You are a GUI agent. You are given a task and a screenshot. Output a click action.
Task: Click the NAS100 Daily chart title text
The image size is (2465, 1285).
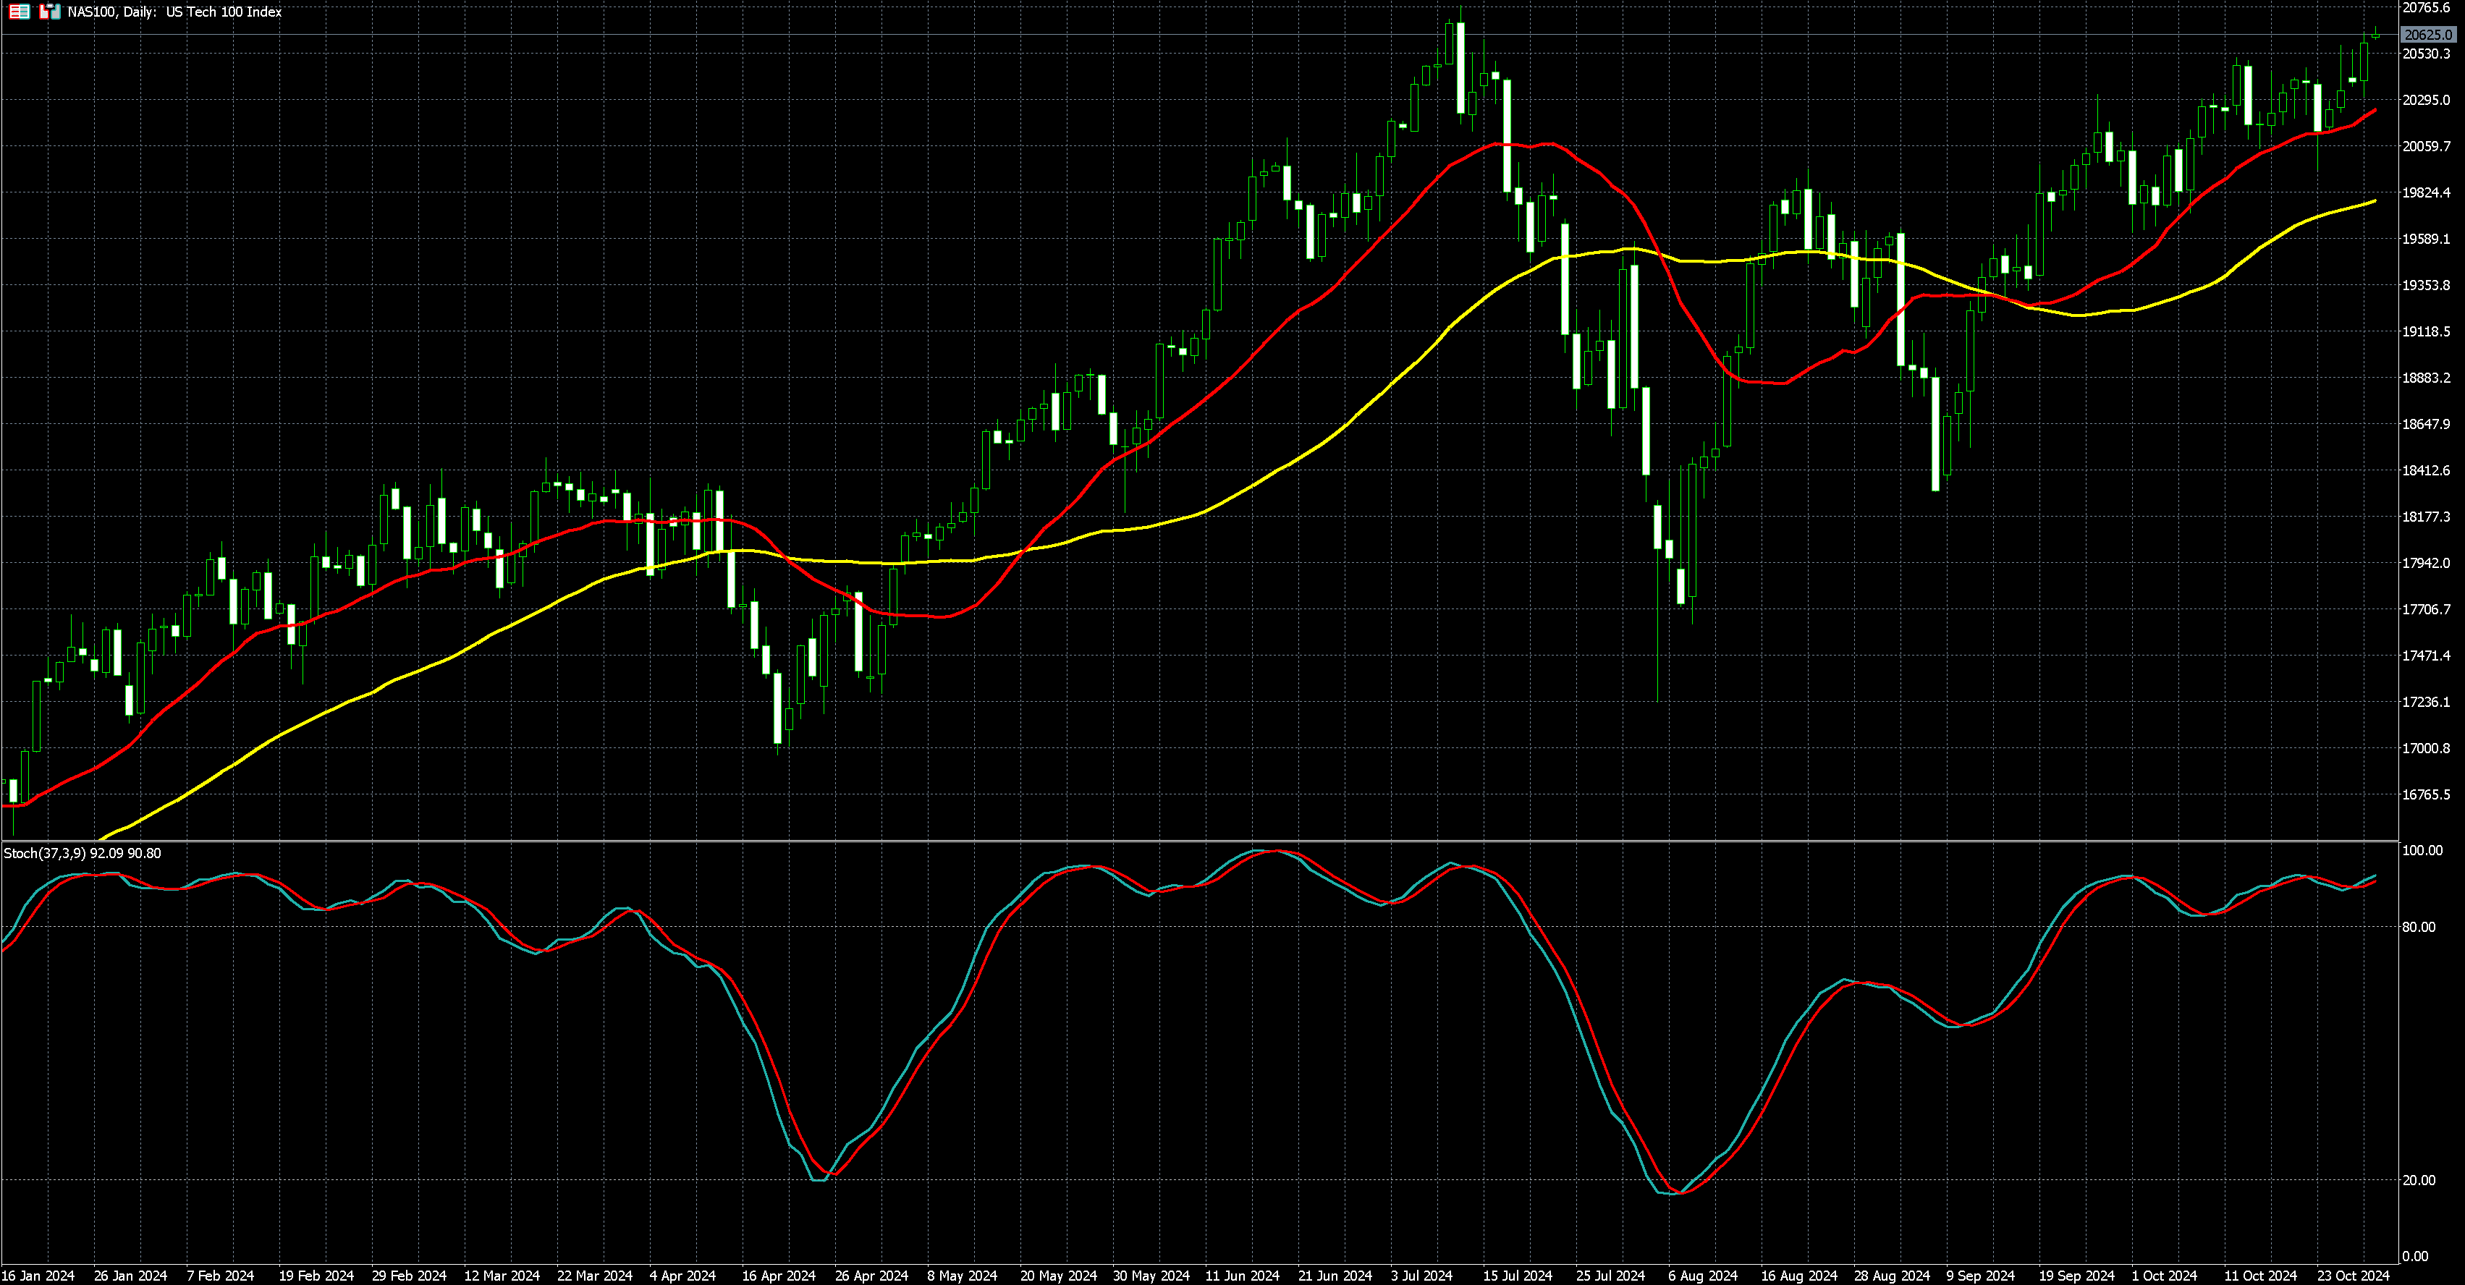pyautogui.click(x=174, y=12)
